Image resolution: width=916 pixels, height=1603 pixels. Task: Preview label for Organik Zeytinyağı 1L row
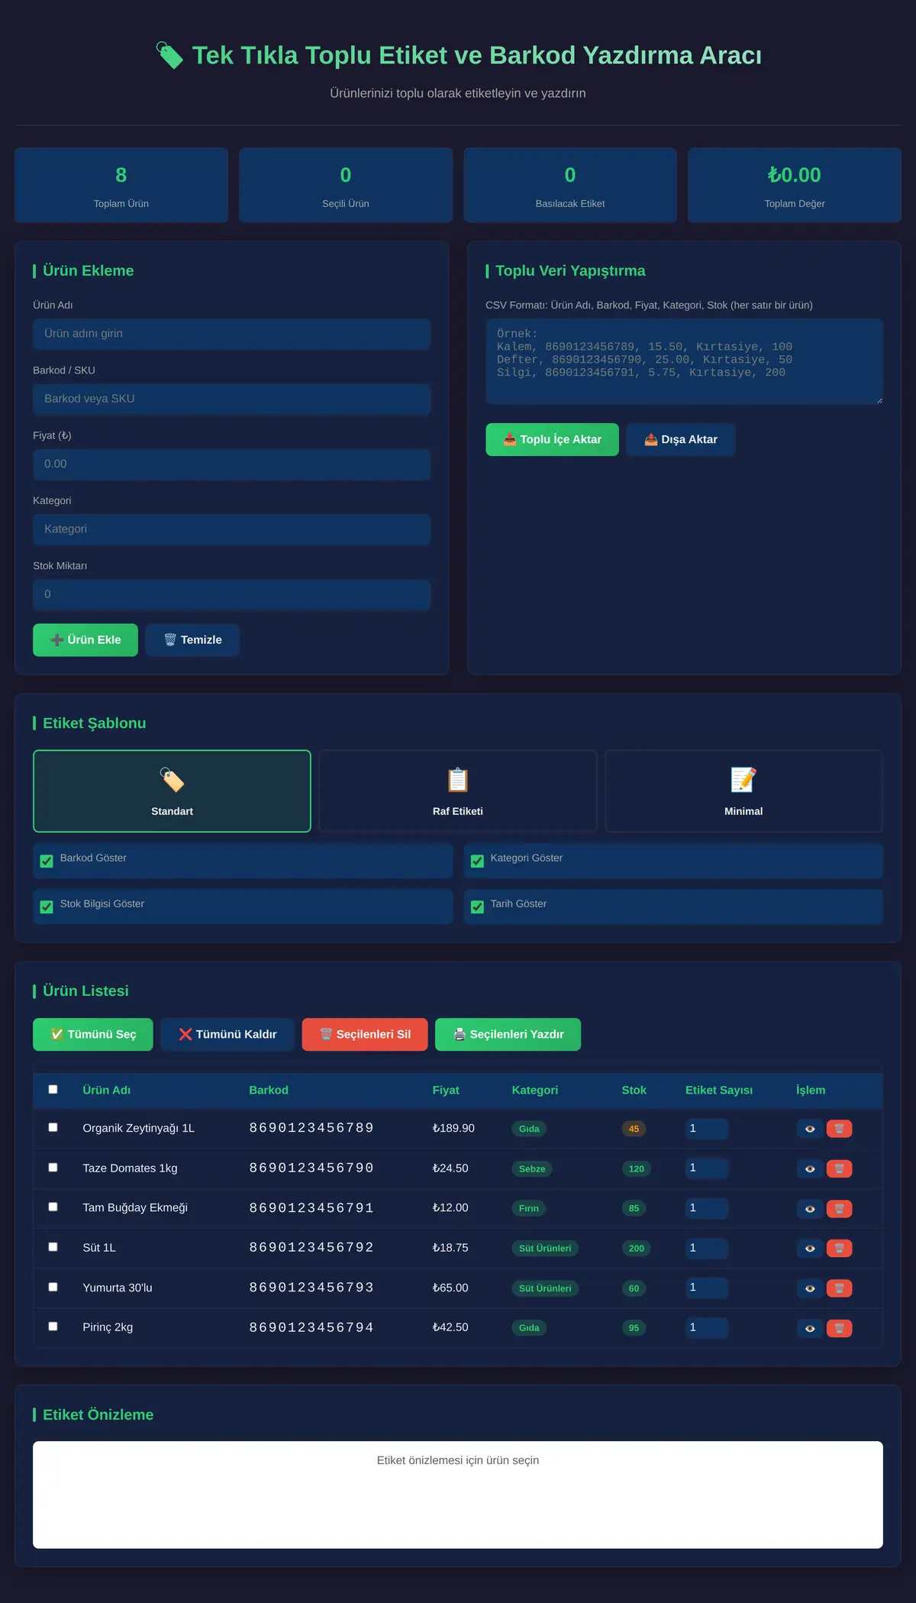(809, 1129)
